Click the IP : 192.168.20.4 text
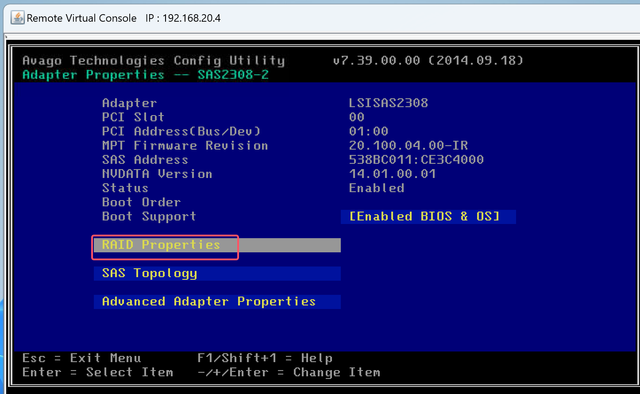 point(183,18)
